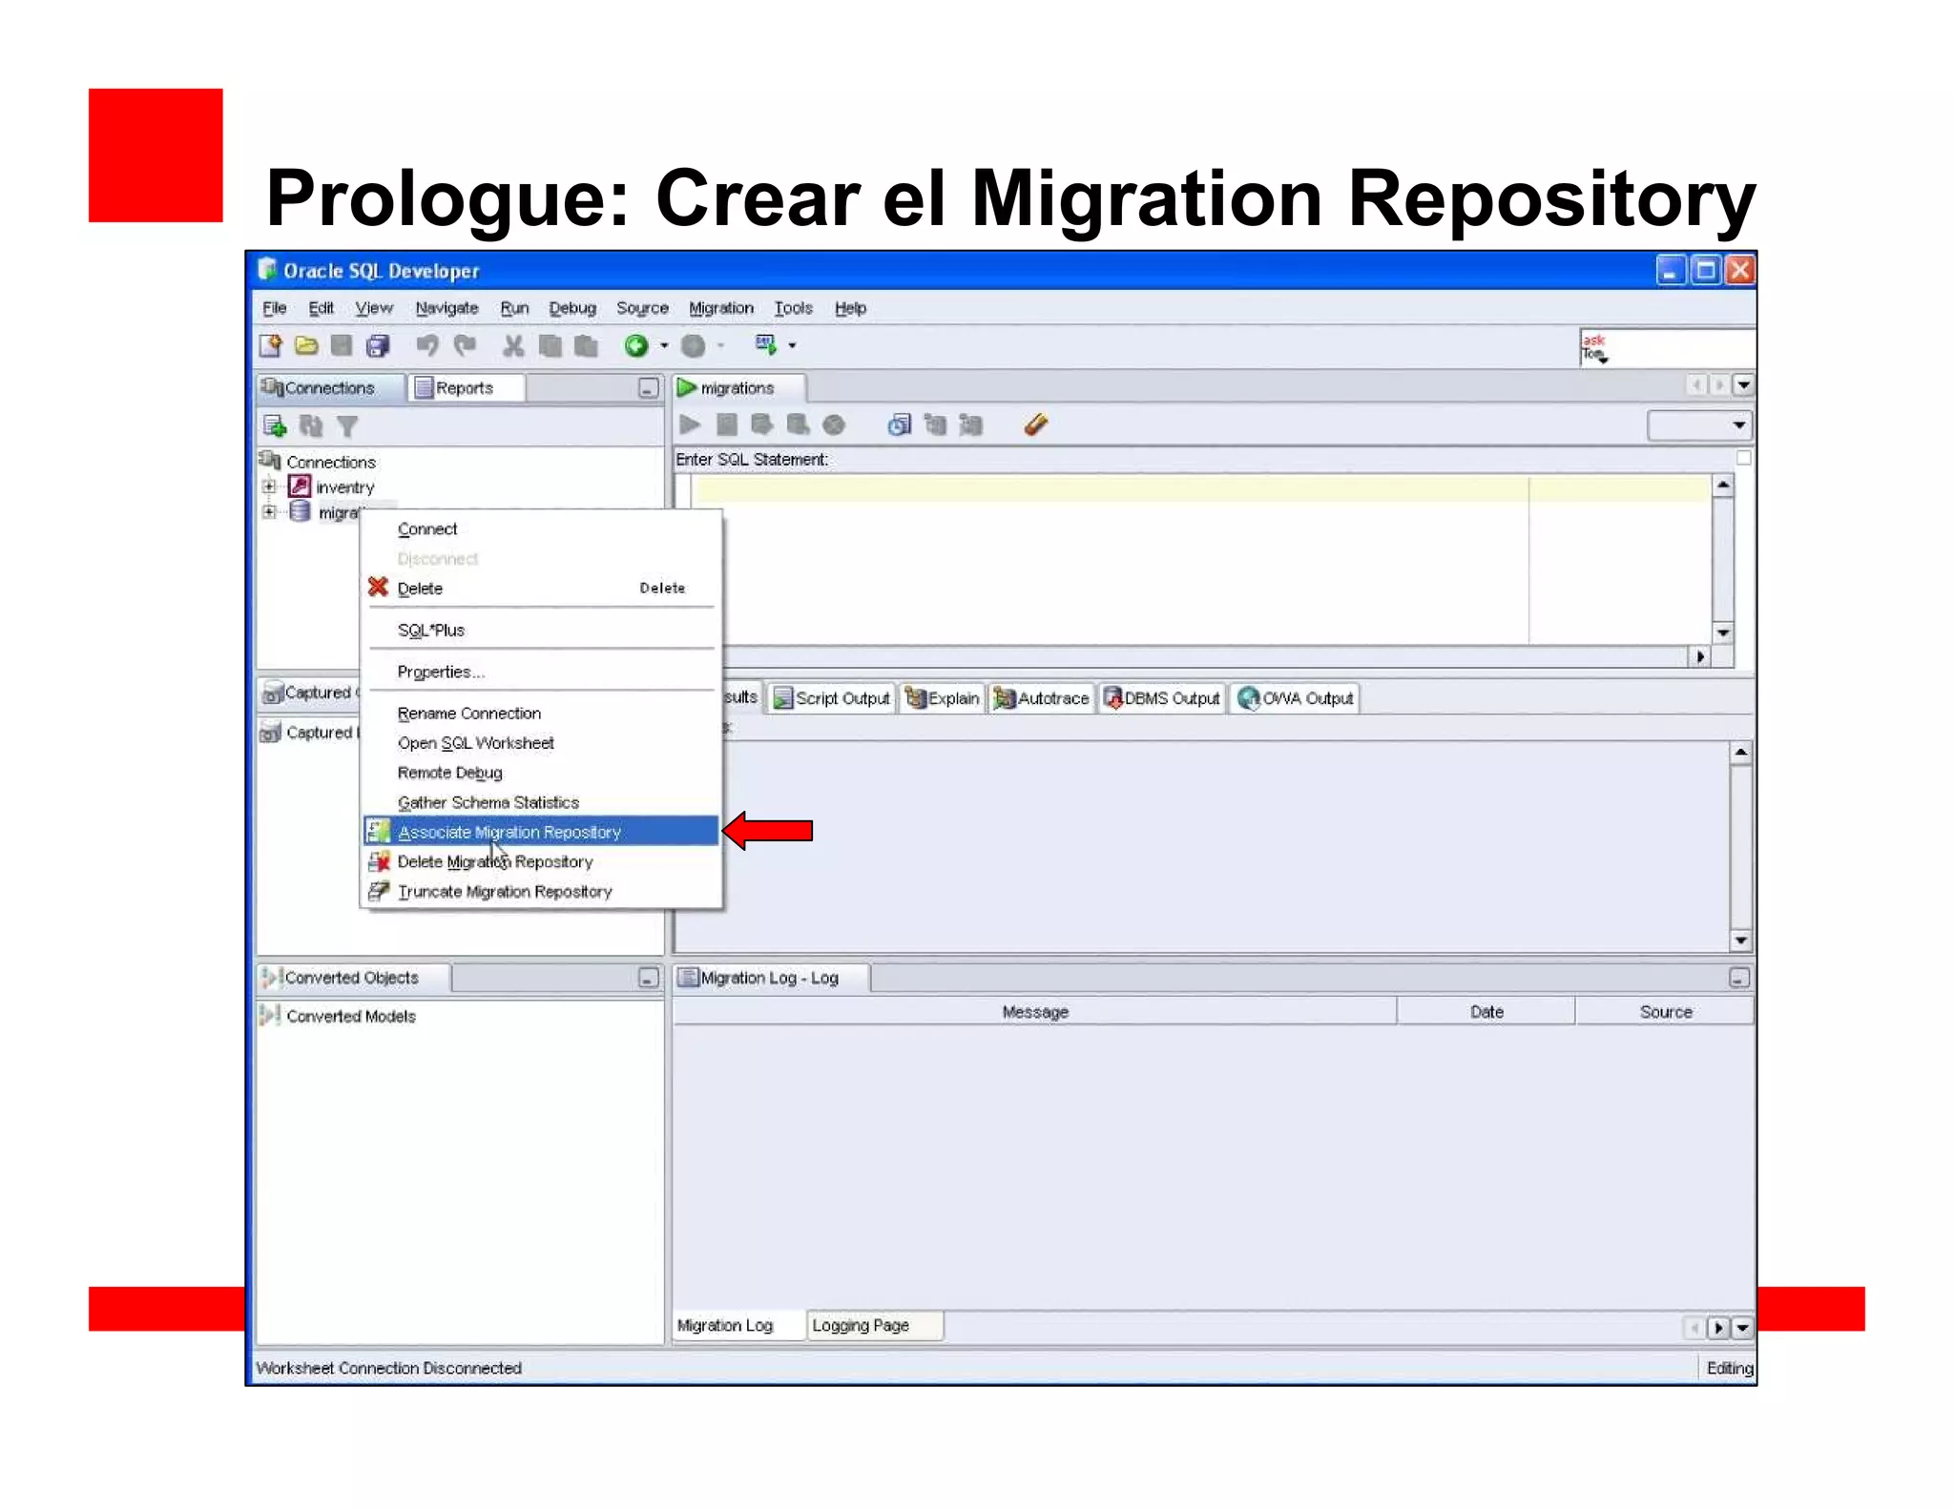The image size is (1954, 1509).
Task: Select Truncate Migration Repository menu item
Action: pos(541,892)
